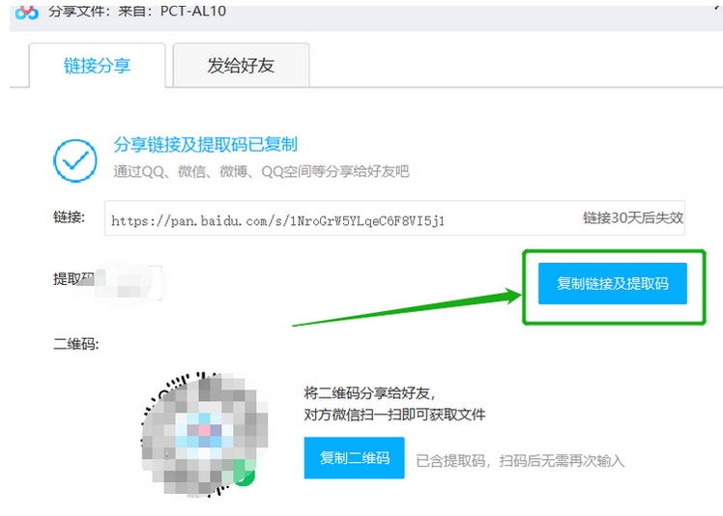Click the 分享文件：来自：PCT-AL10 title text
Viewport: 723px width, 516px height.
coord(137,11)
